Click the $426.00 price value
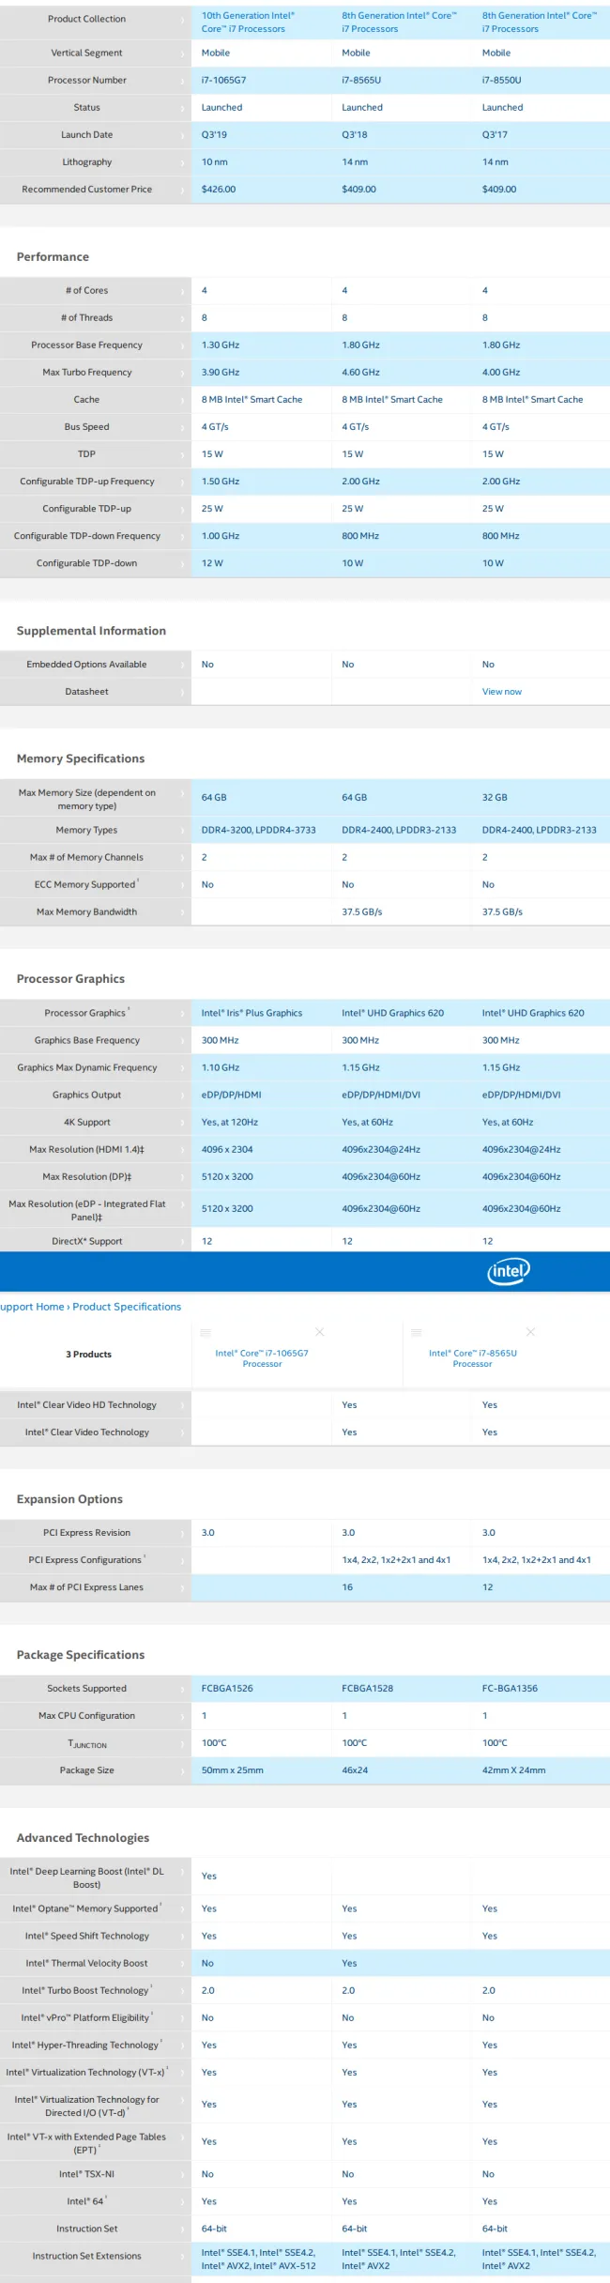This screenshot has height=2283, width=610. click(x=219, y=190)
